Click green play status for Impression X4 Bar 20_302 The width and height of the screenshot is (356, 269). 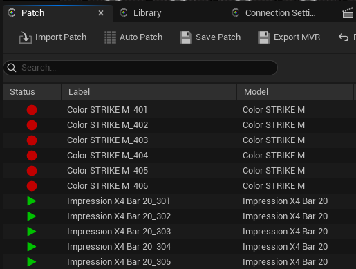[x=32, y=216]
